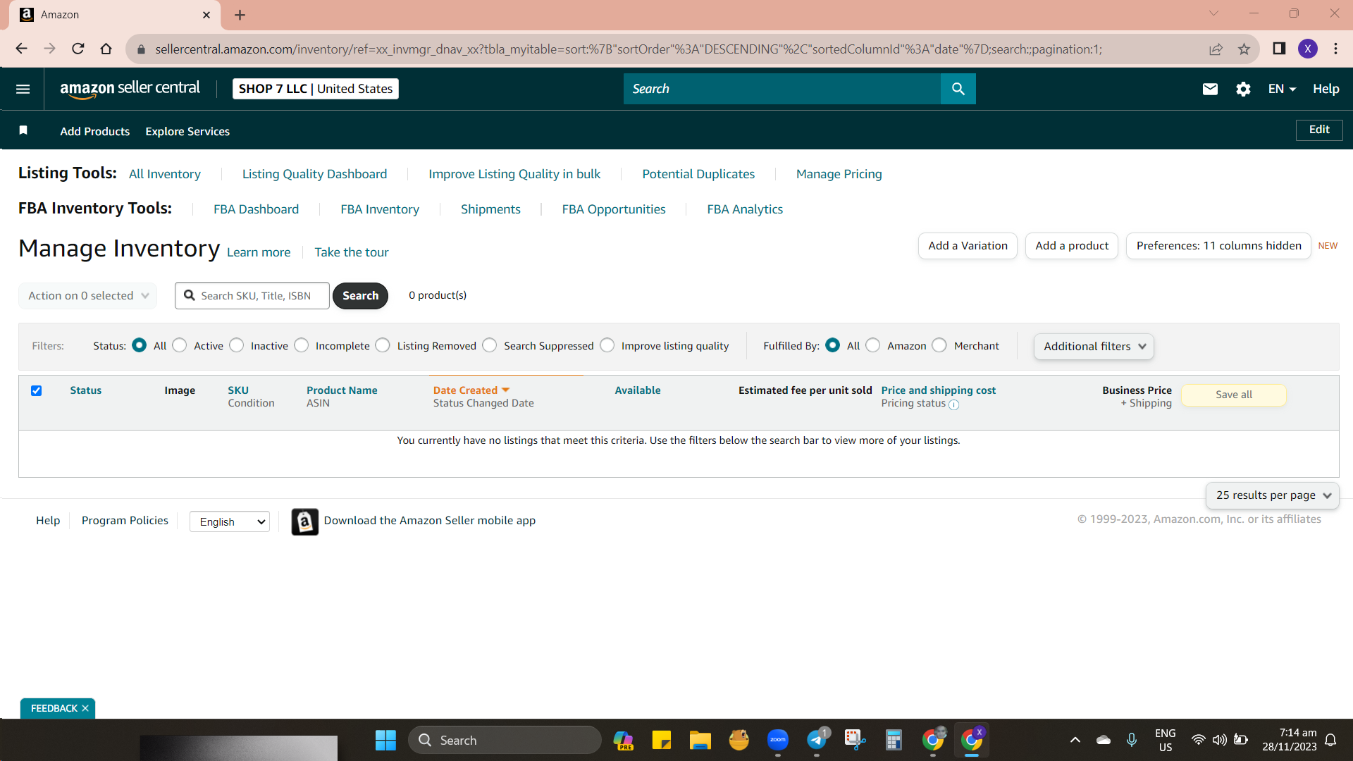Open File Explorer from the taskbar
The image size is (1353, 761).
700,740
